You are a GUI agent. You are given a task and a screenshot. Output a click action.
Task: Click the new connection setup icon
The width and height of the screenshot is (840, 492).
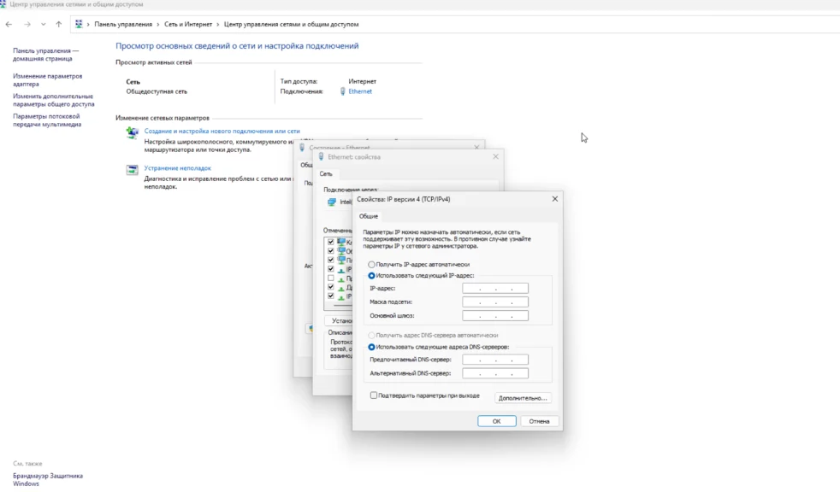click(x=133, y=132)
